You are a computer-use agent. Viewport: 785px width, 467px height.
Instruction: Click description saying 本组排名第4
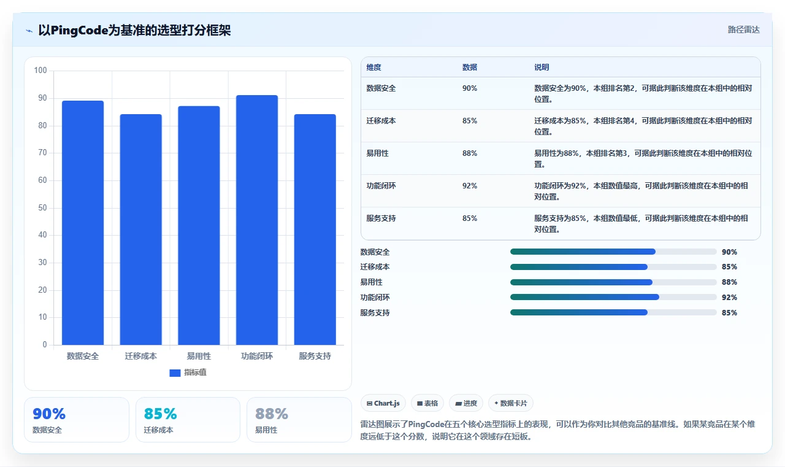643,126
